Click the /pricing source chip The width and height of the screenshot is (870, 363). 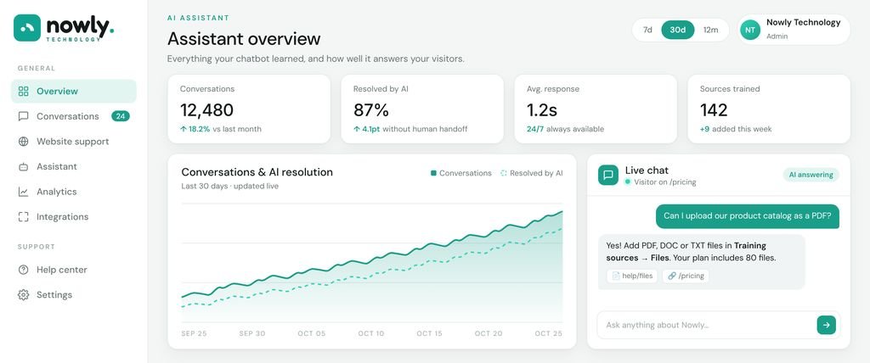686,276
